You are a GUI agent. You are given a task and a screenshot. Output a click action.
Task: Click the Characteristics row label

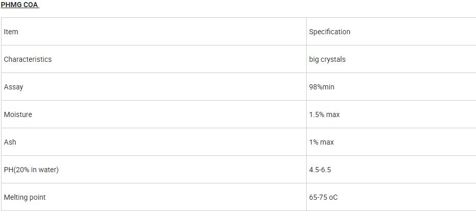pyautogui.click(x=28, y=59)
